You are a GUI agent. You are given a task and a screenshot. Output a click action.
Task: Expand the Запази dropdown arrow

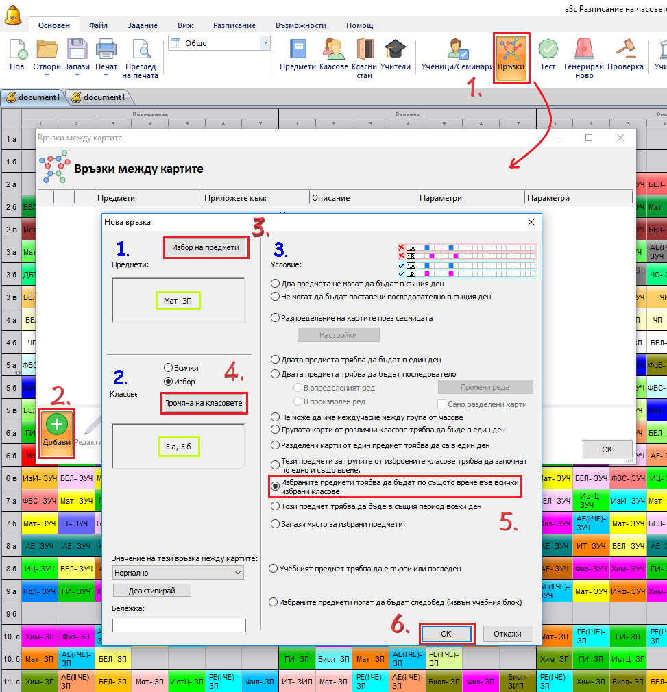point(77,75)
